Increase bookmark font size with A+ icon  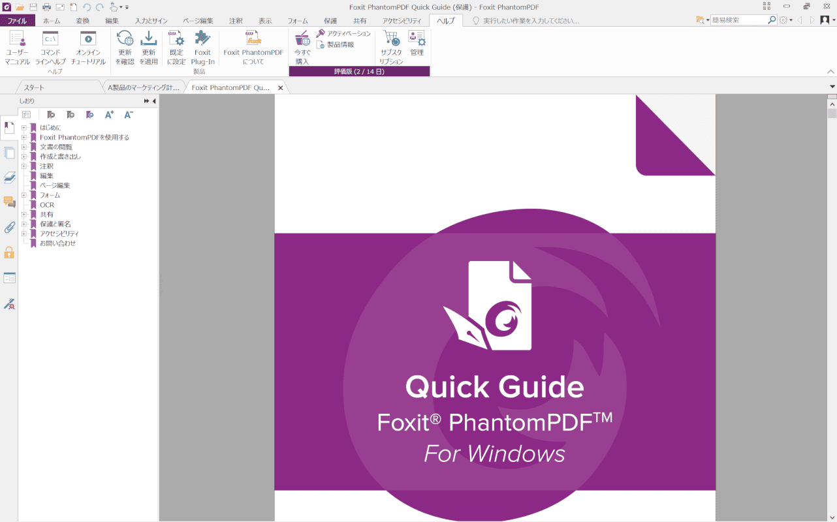click(x=109, y=114)
